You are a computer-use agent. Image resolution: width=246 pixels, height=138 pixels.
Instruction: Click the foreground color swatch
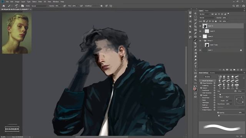(x=194, y=89)
